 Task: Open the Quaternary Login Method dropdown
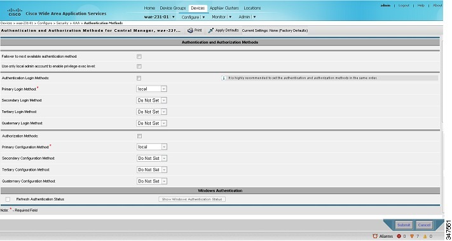pos(151,124)
